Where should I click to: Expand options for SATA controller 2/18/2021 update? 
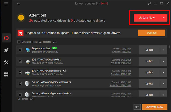(x=163, y=61)
